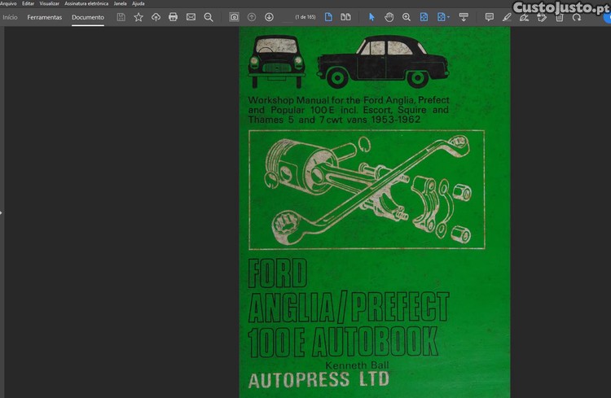Add a comment note icon
The width and height of the screenshot is (611, 398).
[x=490, y=17]
